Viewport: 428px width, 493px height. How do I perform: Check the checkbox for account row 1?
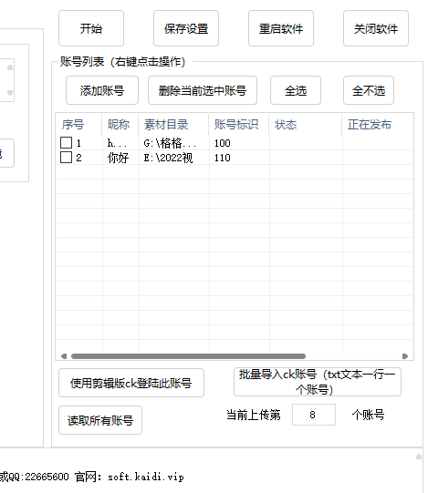tap(66, 143)
